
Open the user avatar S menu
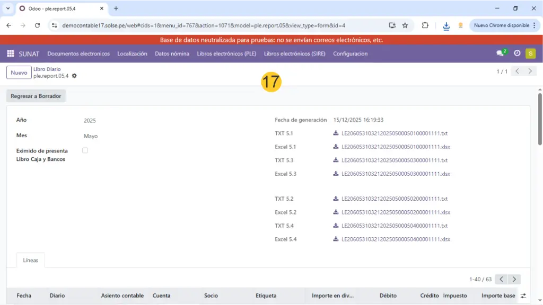pos(530,53)
